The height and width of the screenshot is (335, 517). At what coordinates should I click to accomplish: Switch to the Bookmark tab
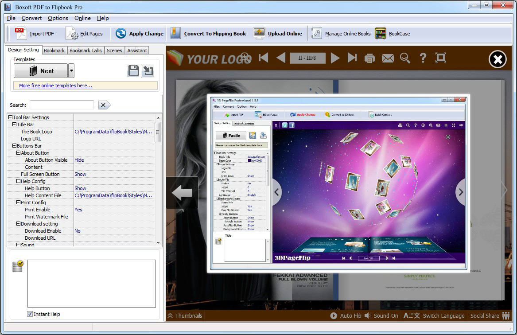[x=54, y=51]
